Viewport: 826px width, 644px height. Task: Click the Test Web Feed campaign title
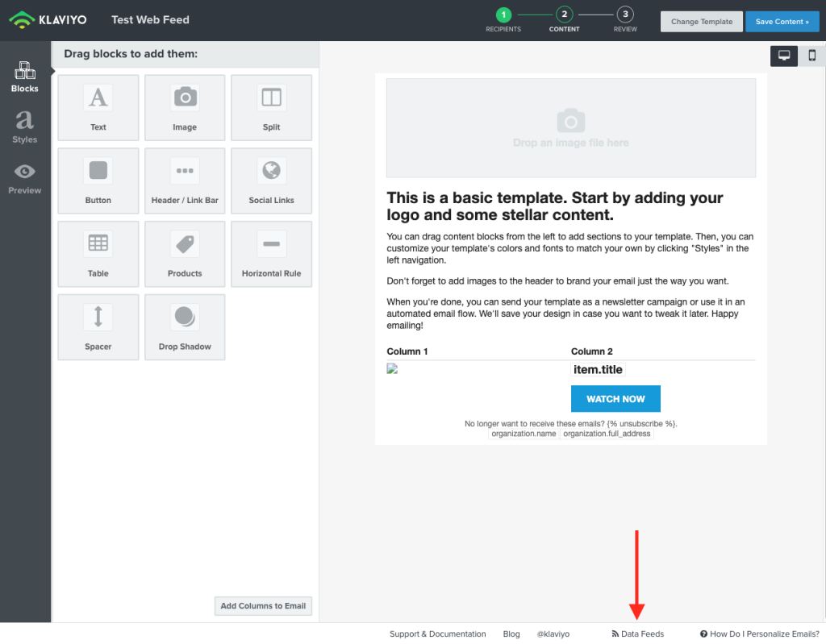tap(150, 20)
